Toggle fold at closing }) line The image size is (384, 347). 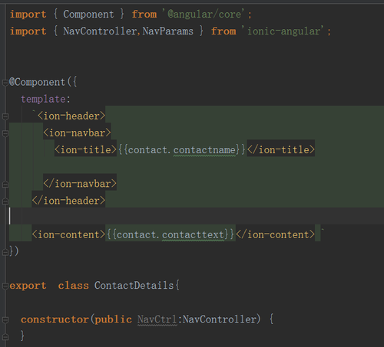[5, 252]
